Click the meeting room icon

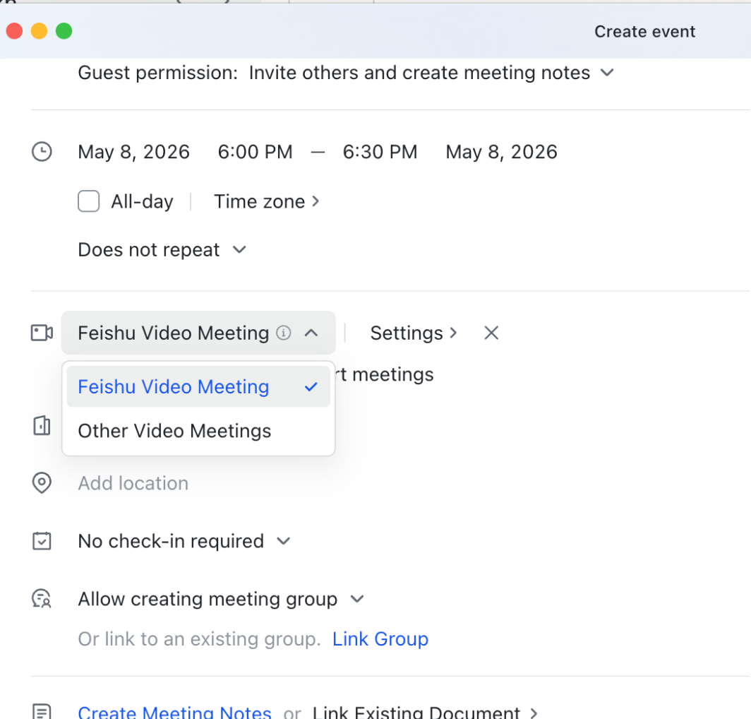[x=42, y=425]
